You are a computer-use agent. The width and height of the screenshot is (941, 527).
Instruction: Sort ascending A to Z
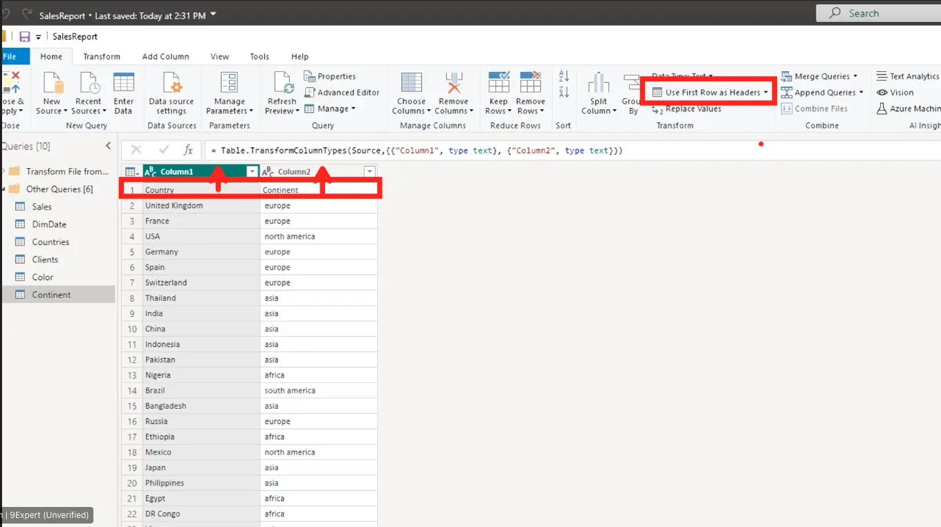(563, 76)
